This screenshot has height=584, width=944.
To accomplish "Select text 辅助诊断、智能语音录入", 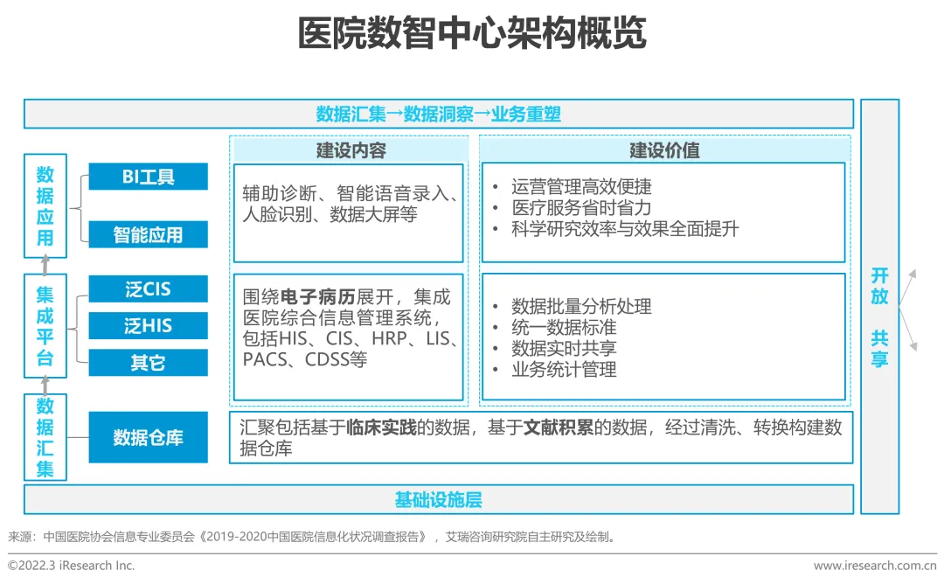I will click(345, 193).
